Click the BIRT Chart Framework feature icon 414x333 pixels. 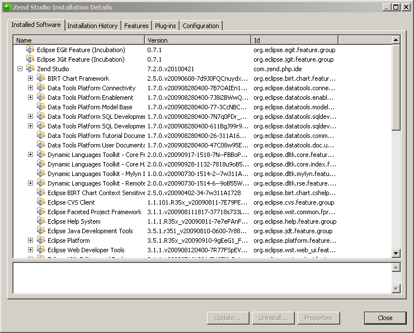coord(41,78)
